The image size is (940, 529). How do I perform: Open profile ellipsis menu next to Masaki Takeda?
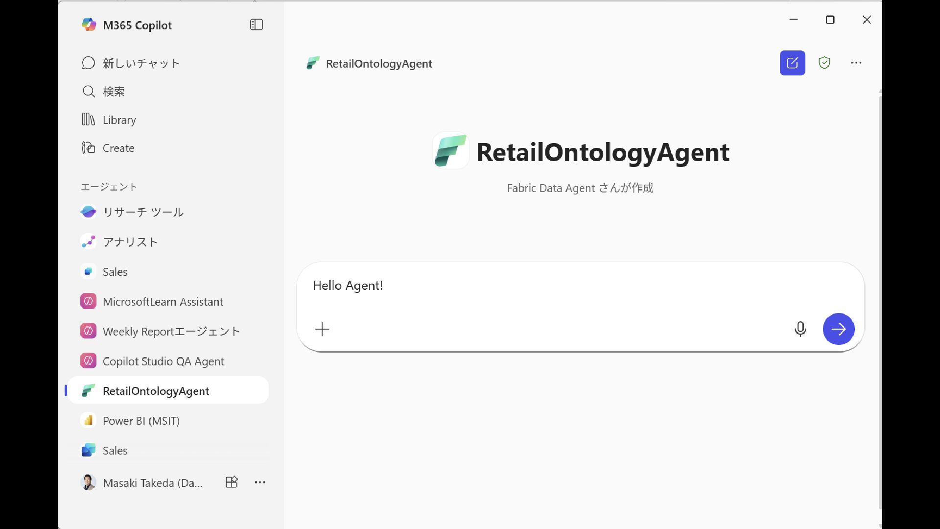click(x=260, y=482)
